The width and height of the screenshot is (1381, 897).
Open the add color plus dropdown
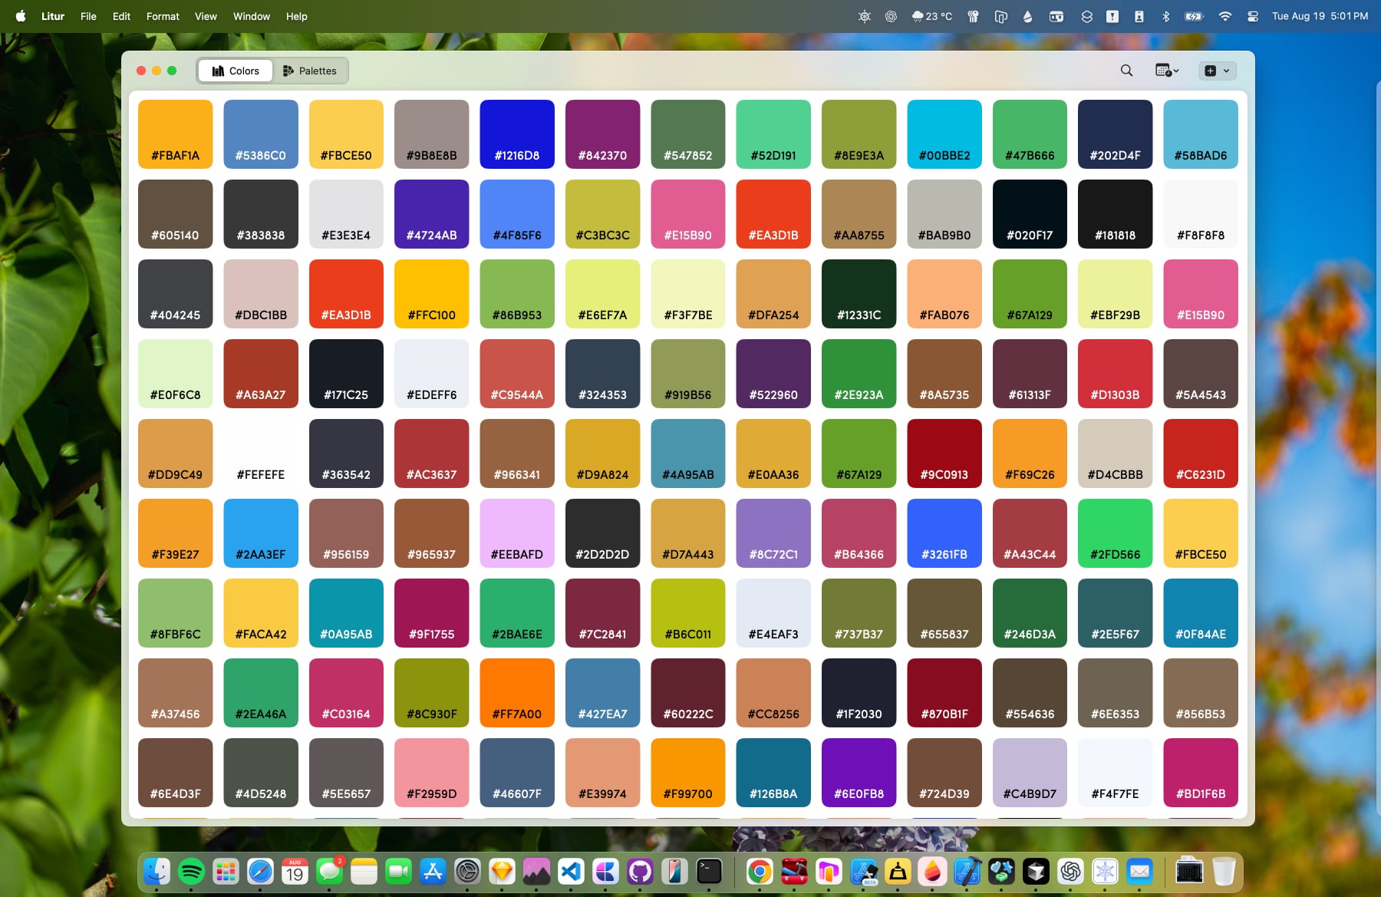1217,71
